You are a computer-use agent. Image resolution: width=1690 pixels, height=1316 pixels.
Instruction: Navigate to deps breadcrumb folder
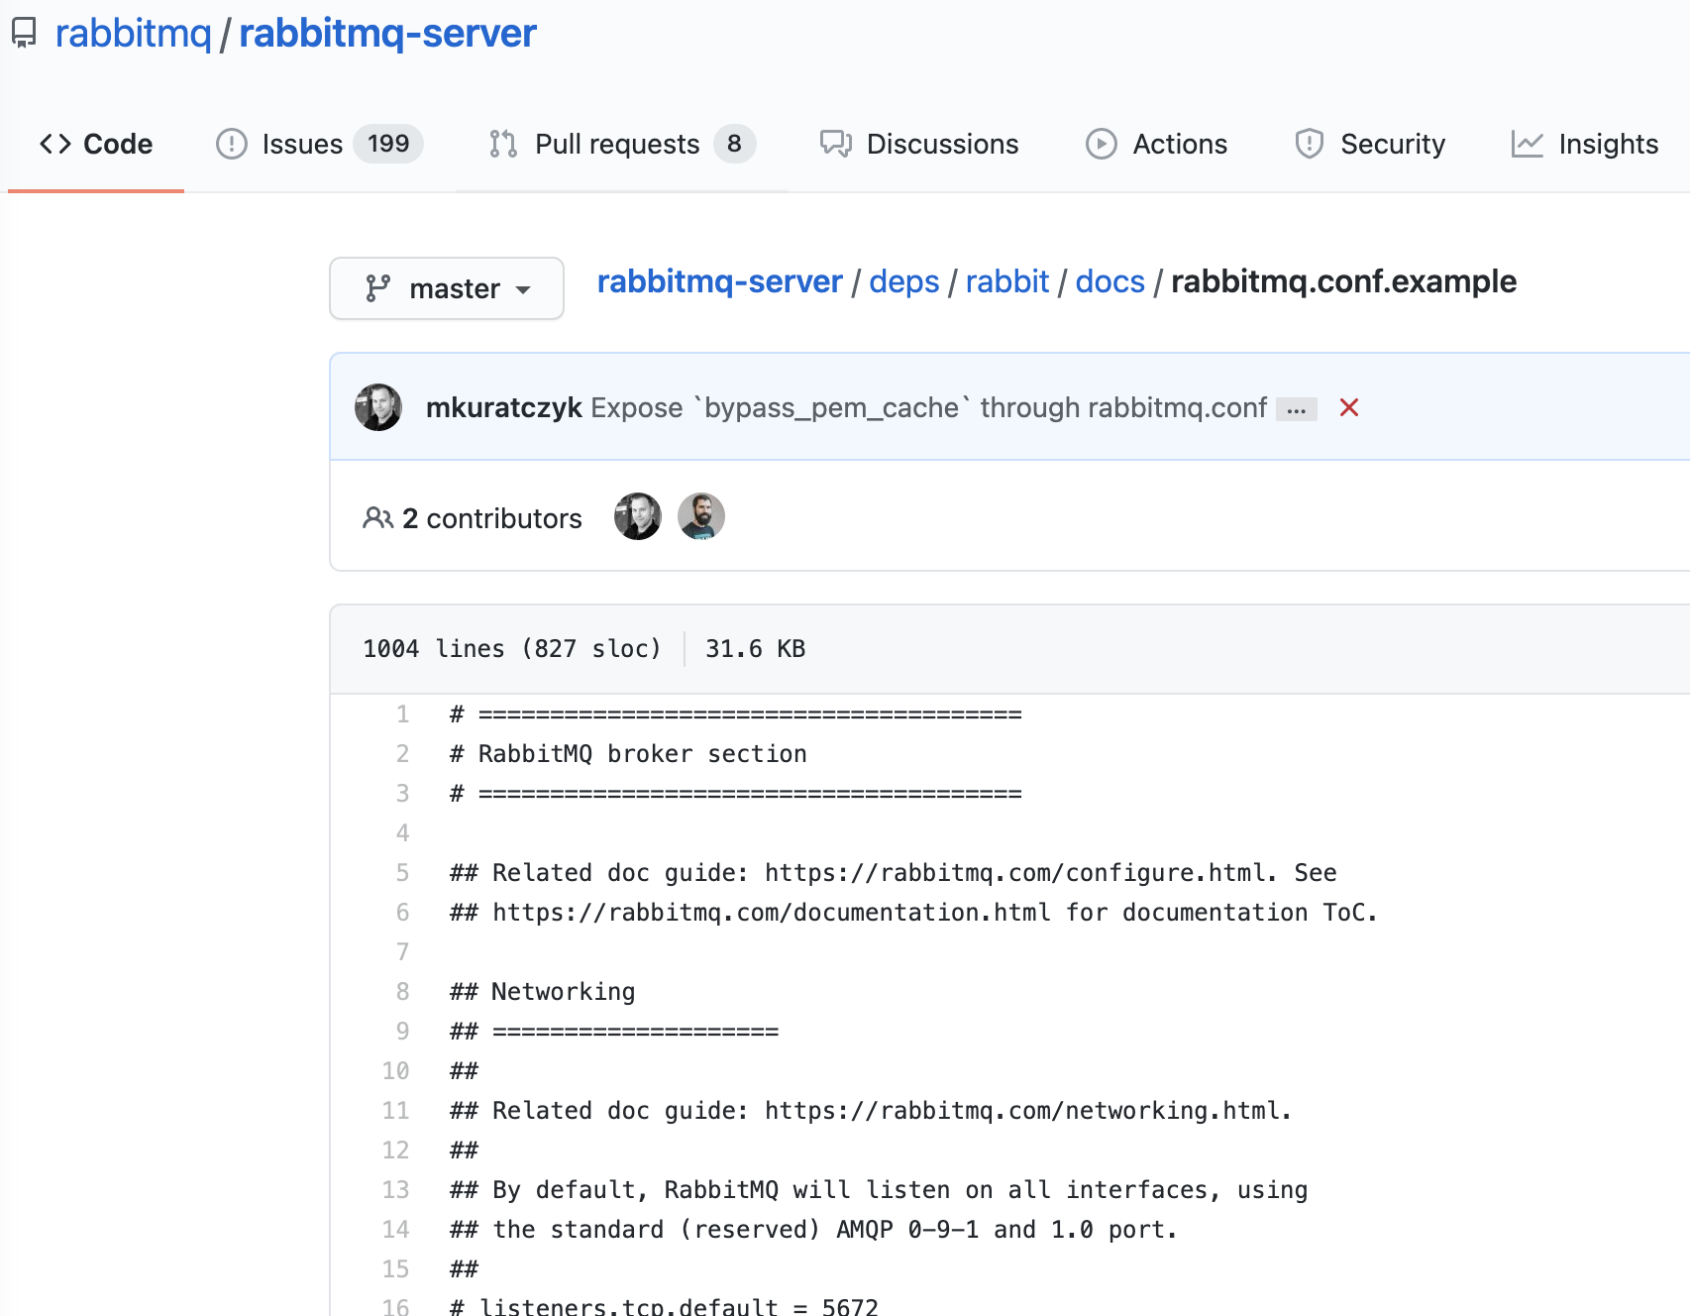tap(903, 281)
